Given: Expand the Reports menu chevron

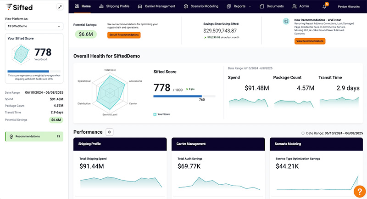Looking at the screenshot, I should [250, 7].
